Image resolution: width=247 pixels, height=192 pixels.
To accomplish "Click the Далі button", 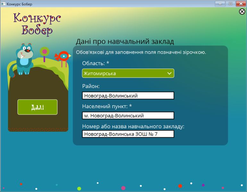I will pyautogui.click(x=37, y=107).
